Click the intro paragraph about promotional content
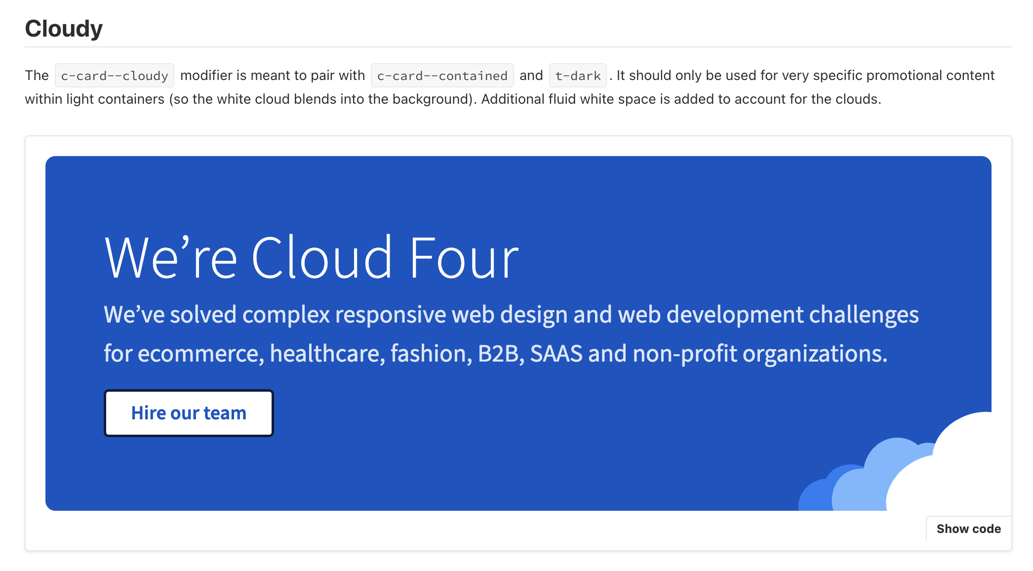 coord(805,76)
